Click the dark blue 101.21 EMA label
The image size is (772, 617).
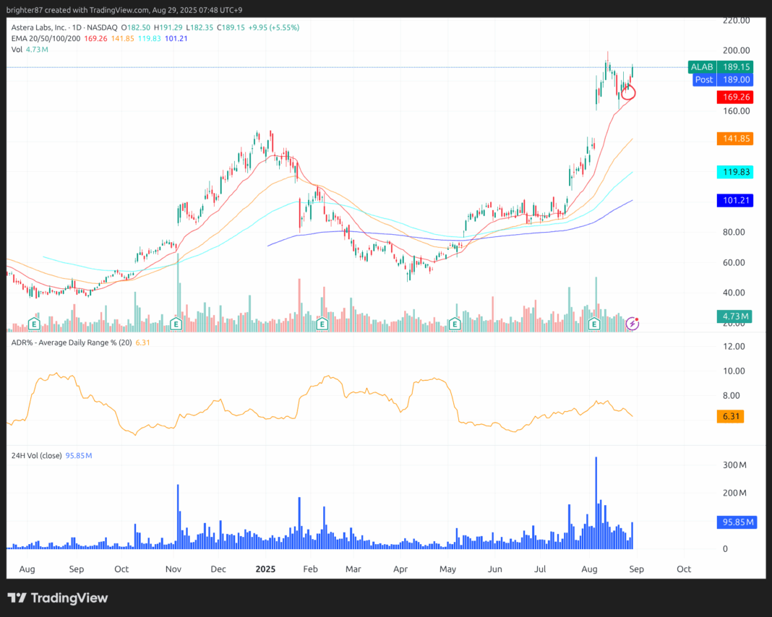pyautogui.click(x=734, y=200)
